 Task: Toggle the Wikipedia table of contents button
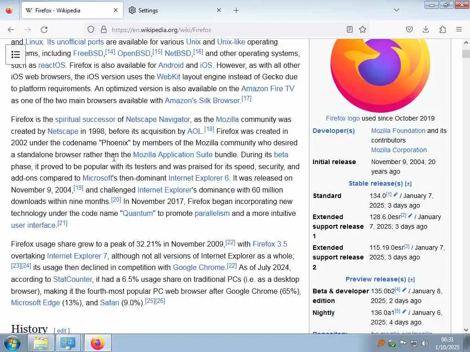click(x=16, y=55)
